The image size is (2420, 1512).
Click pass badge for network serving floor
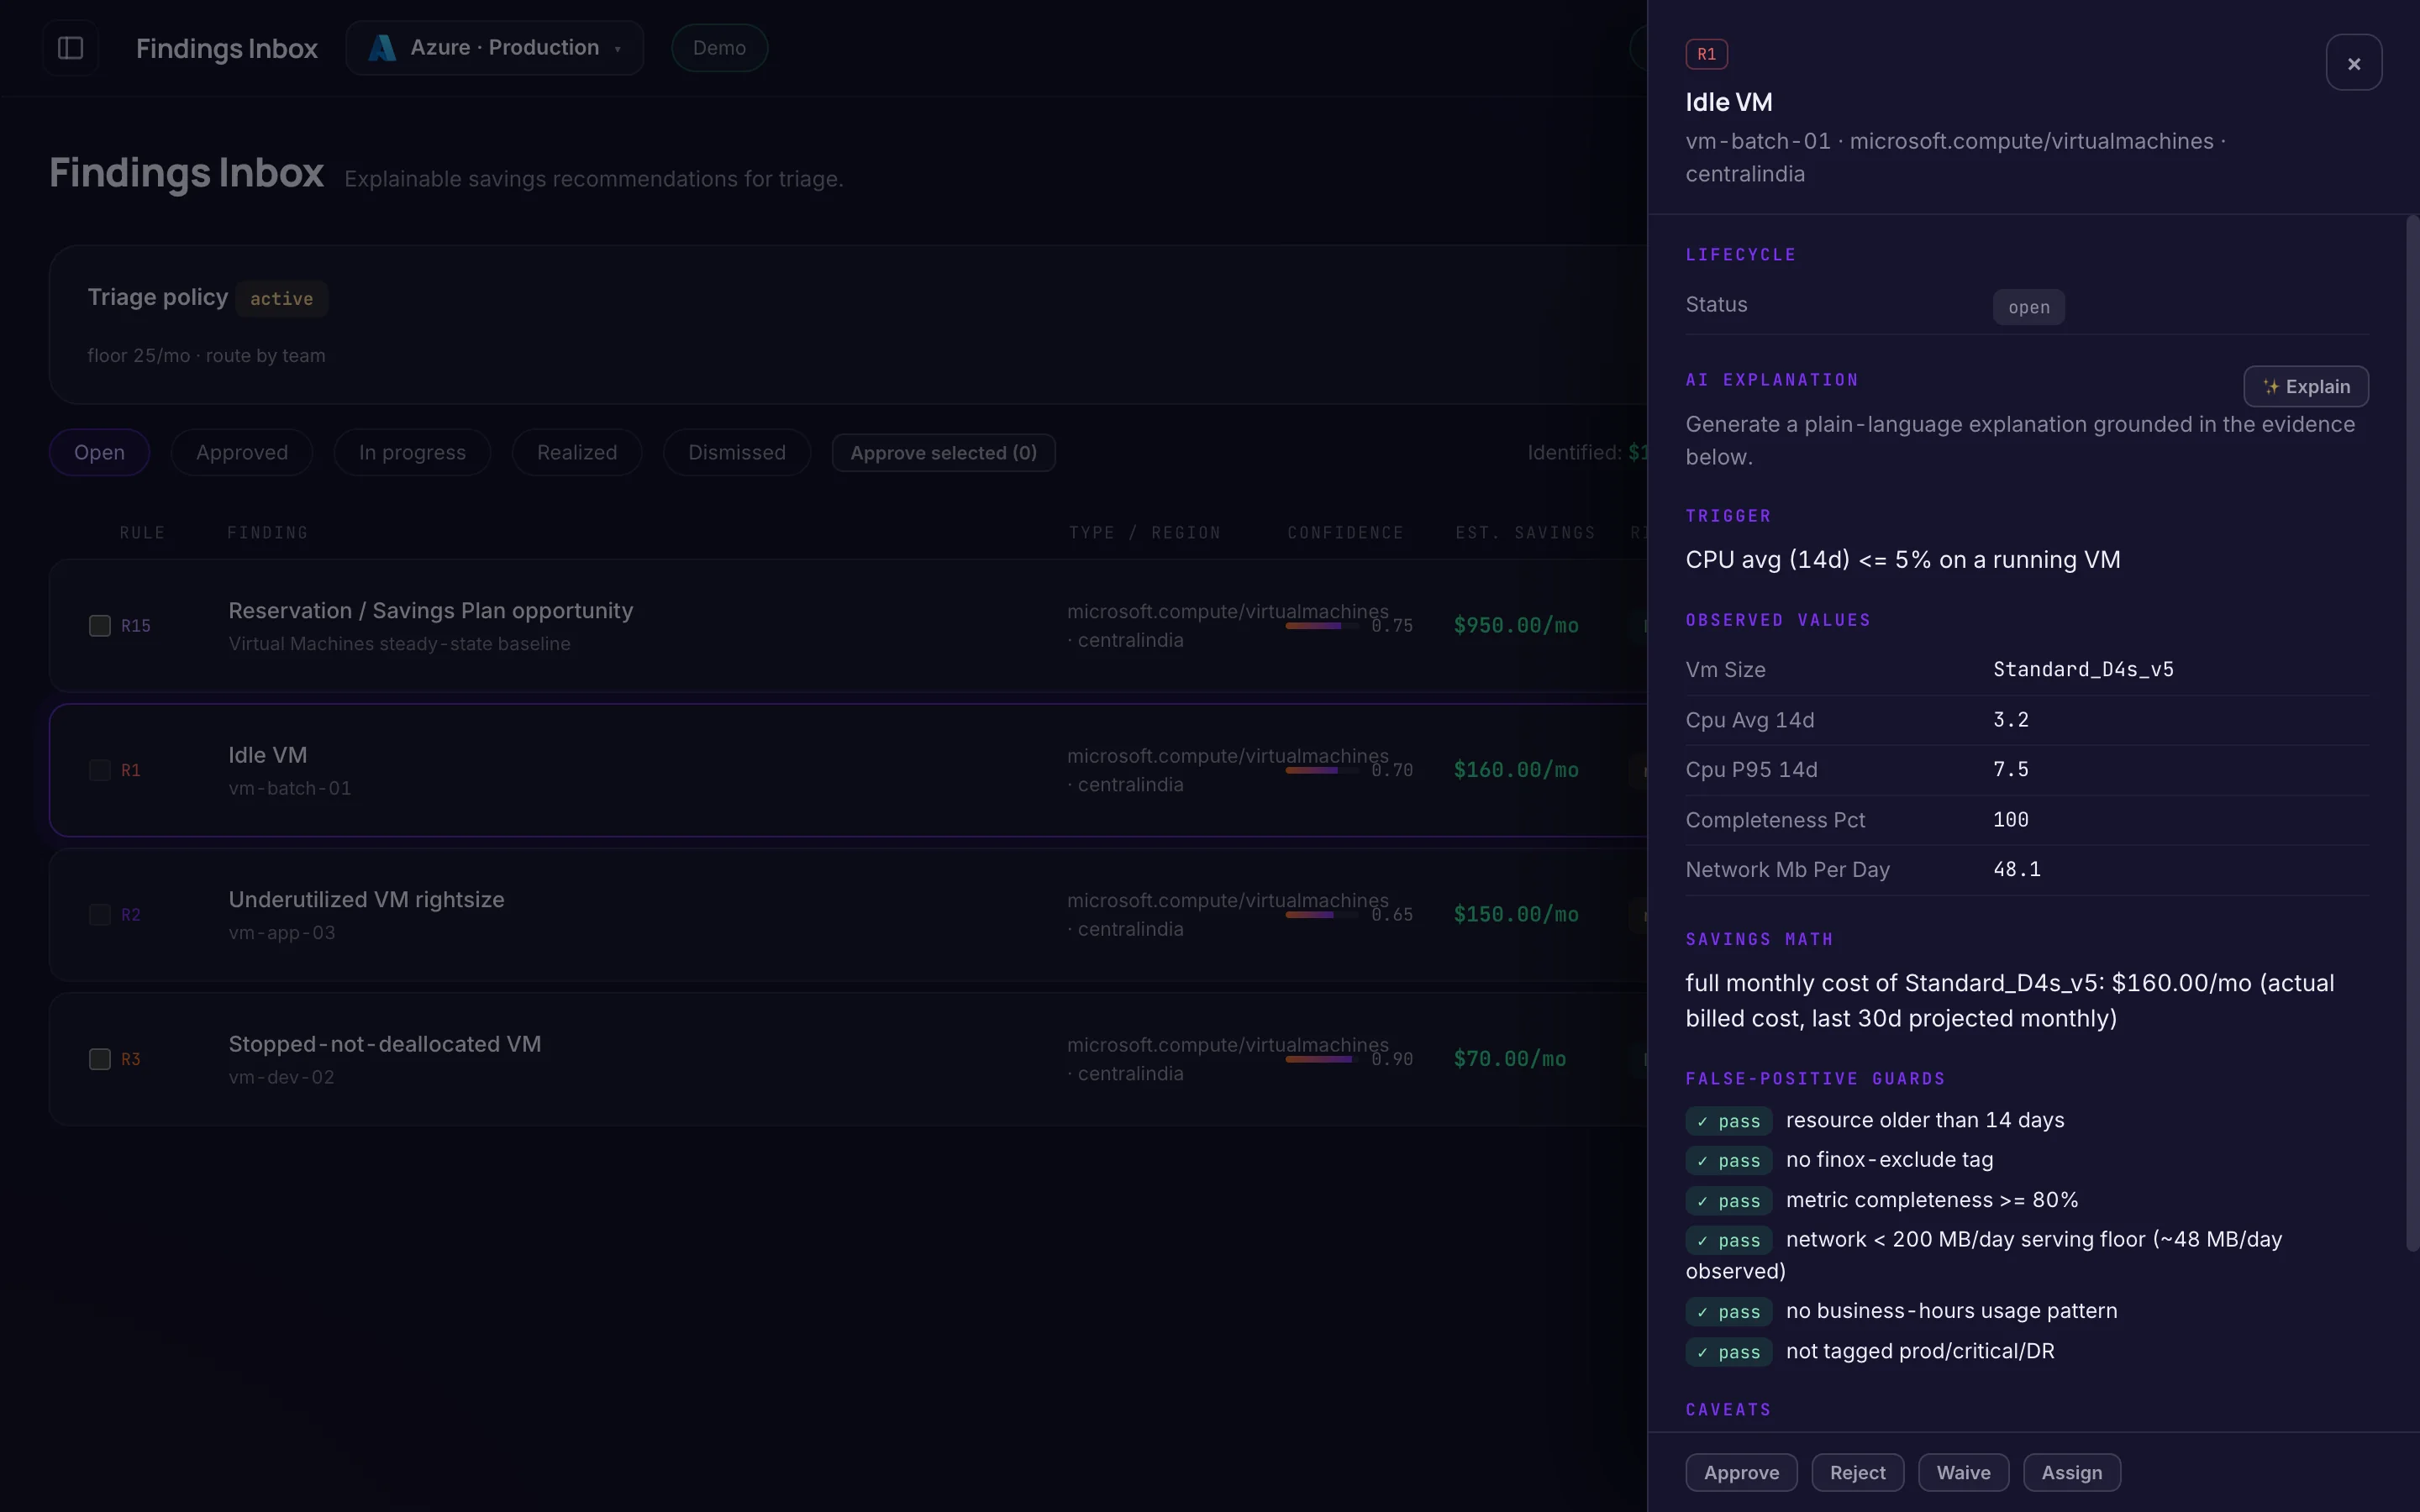point(1728,1241)
